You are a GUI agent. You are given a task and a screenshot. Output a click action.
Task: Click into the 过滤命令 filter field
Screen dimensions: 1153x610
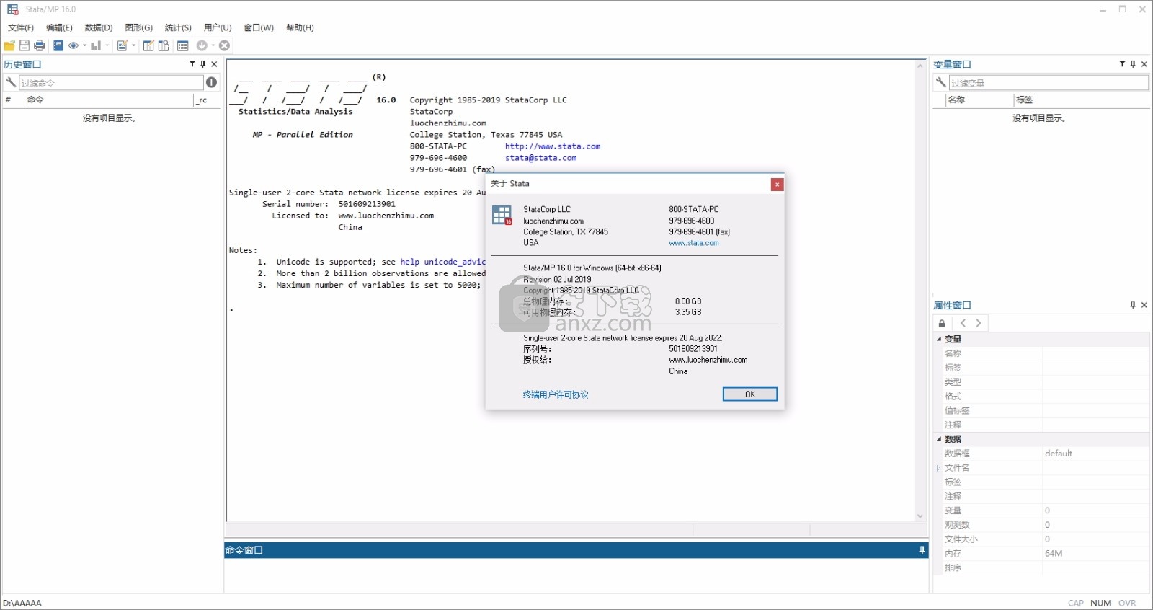[111, 83]
